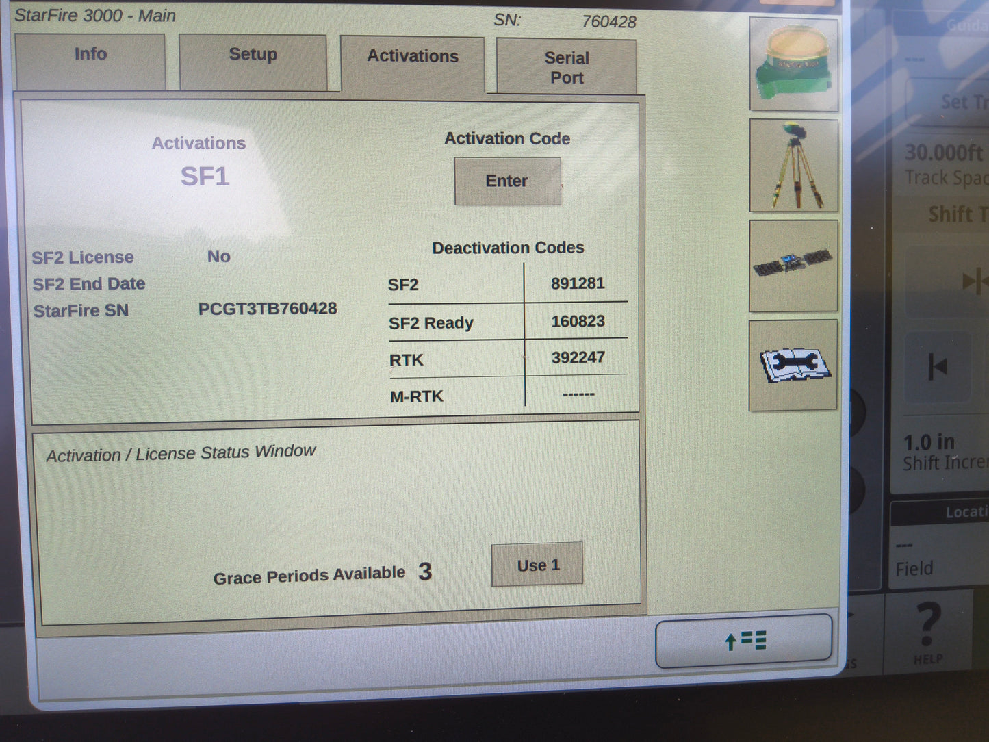Switch to the Info tab
The height and width of the screenshot is (742, 989).
pos(90,61)
